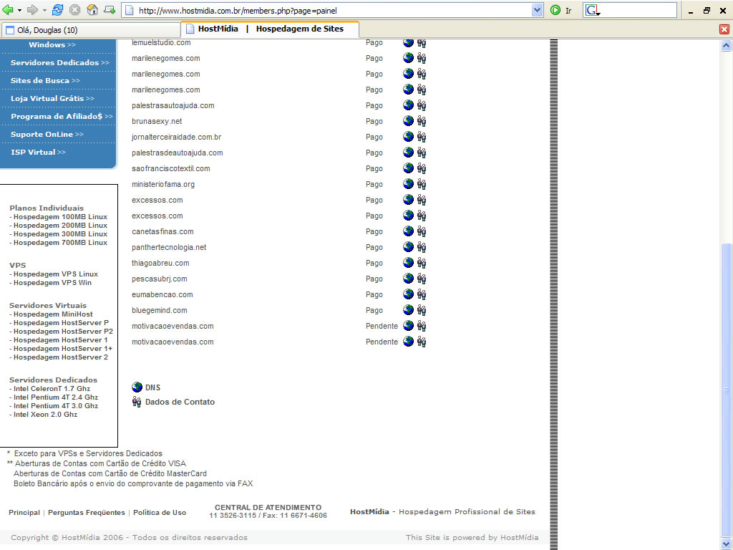Open Hospedagem VPS Win link
Screen dimensions: 733x550
click(x=51, y=283)
